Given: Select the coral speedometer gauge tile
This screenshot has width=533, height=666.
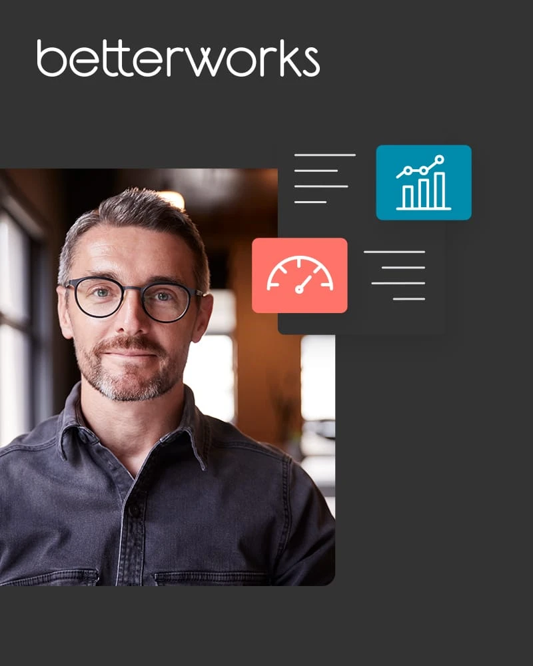Looking at the screenshot, I should point(300,275).
